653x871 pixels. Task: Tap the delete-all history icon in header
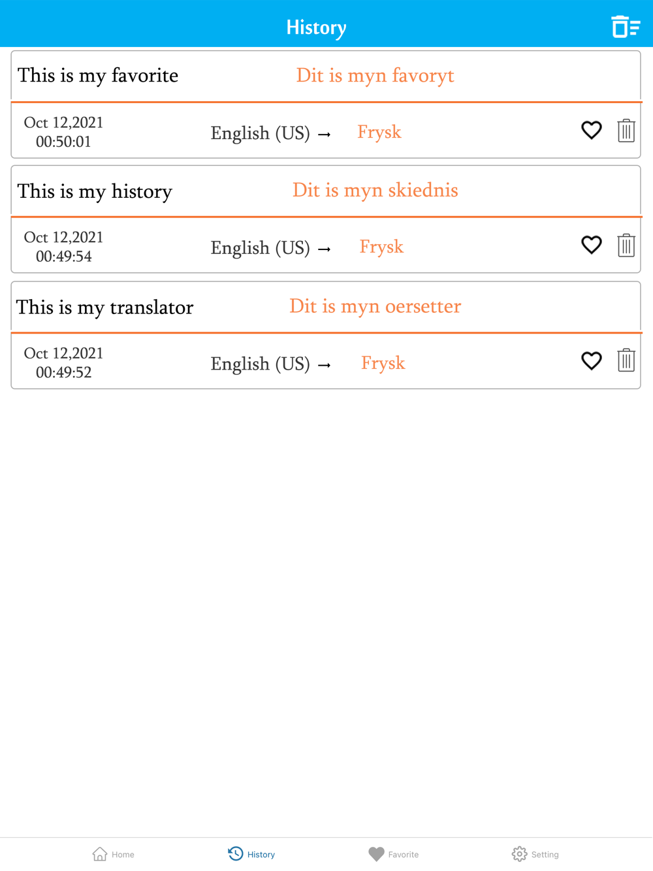[626, 27]
